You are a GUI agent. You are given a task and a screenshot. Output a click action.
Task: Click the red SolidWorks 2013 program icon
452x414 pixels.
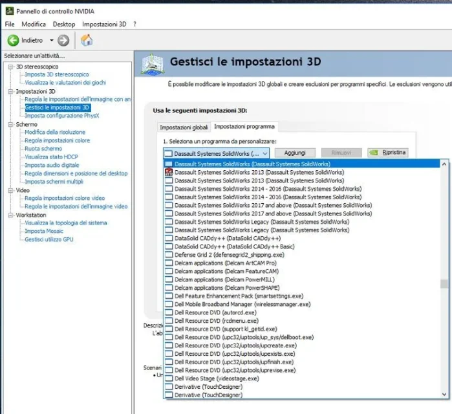169,172
